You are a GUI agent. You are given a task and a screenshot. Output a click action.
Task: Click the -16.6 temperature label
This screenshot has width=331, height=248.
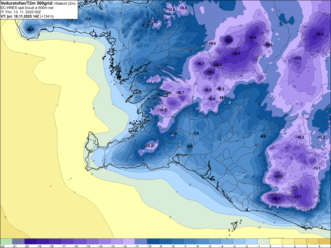(268, 45)
